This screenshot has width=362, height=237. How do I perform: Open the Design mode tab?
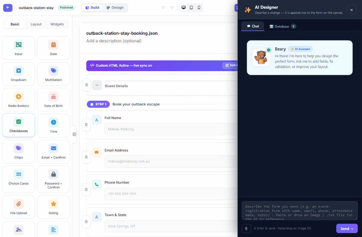(x=115, y=8)
